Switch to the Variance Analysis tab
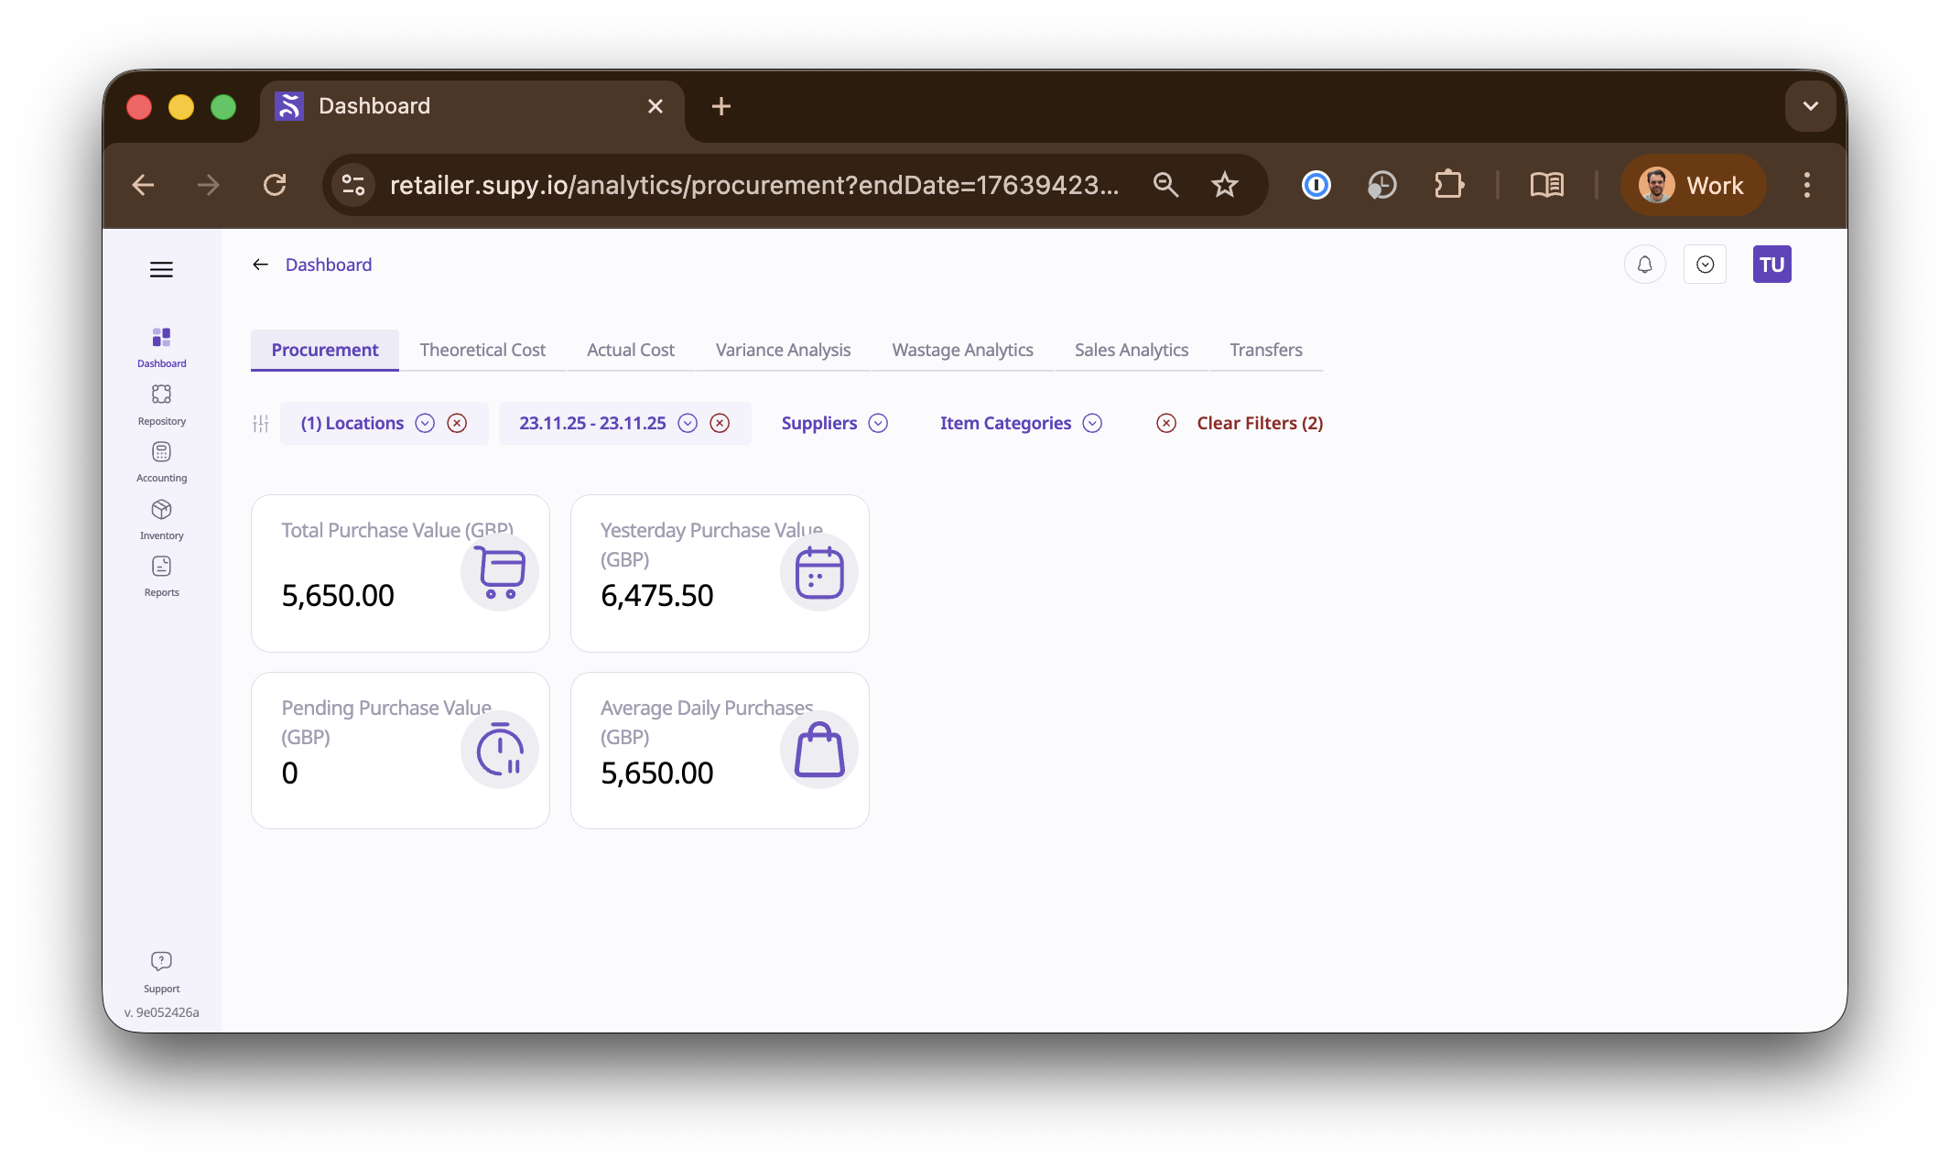The width and height of the screenshot is (1950, 1168). 783,350
